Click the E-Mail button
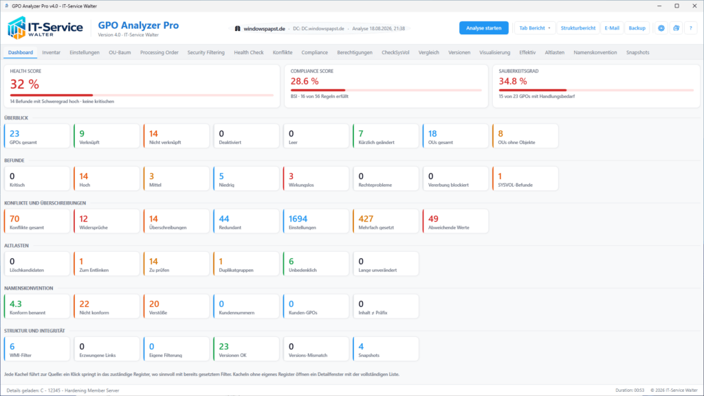 coord(611,27)
